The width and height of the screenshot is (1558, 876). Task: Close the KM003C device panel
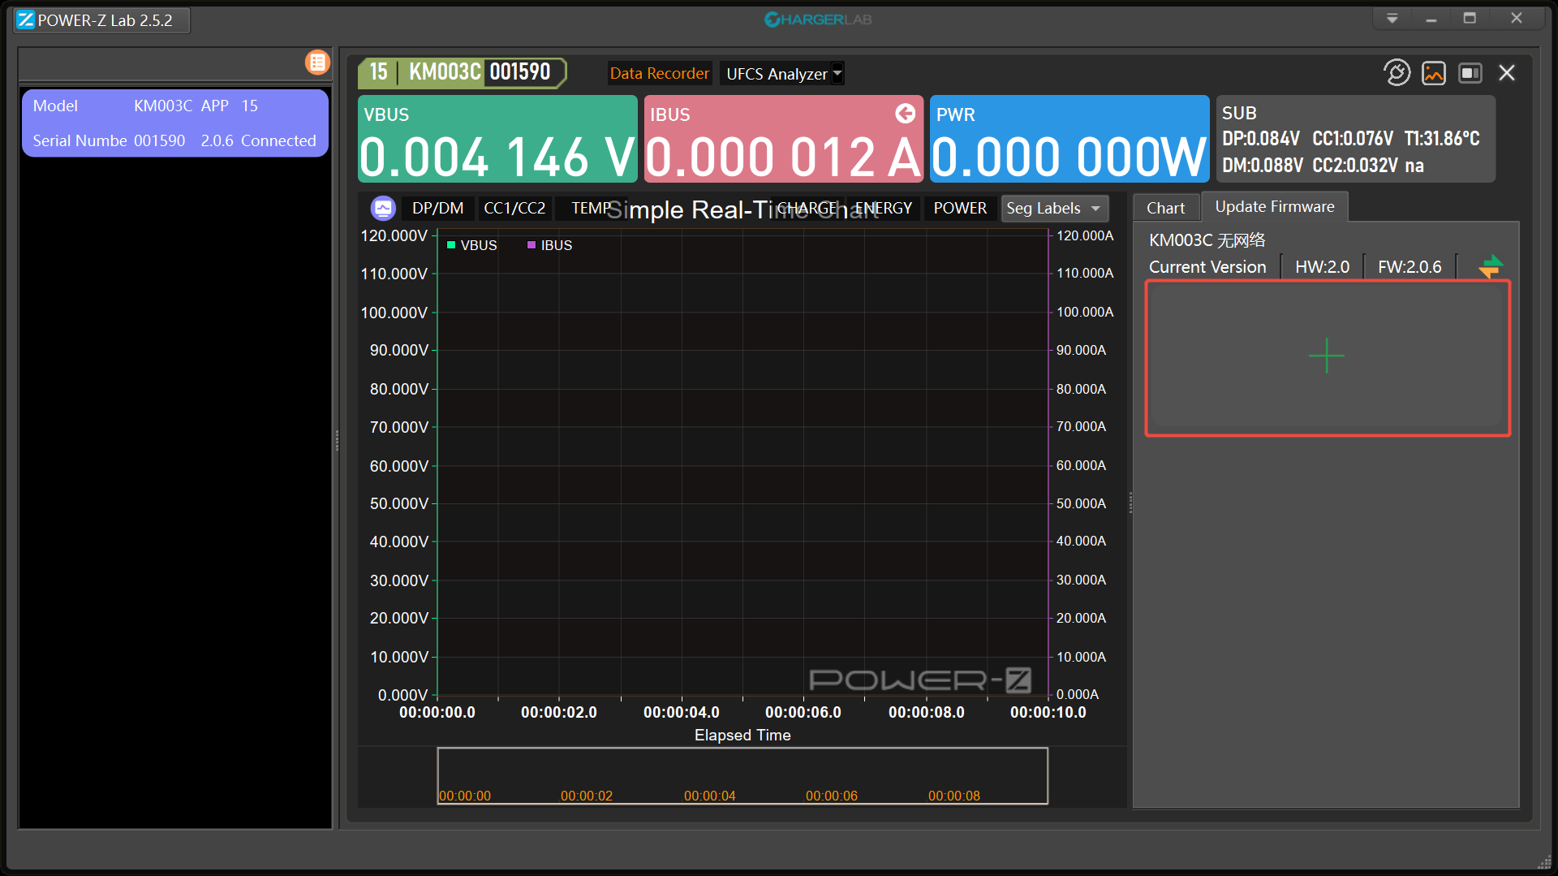[x=1507, y=73]
